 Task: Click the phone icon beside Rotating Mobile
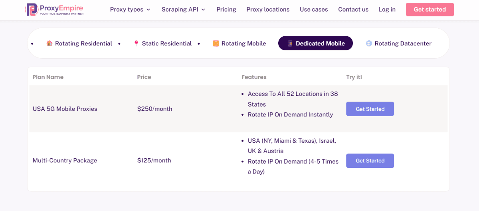pyautogui.click(x=216, y=43)
